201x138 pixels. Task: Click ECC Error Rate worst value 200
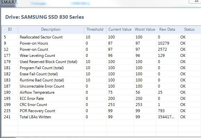tap(139, 99)
